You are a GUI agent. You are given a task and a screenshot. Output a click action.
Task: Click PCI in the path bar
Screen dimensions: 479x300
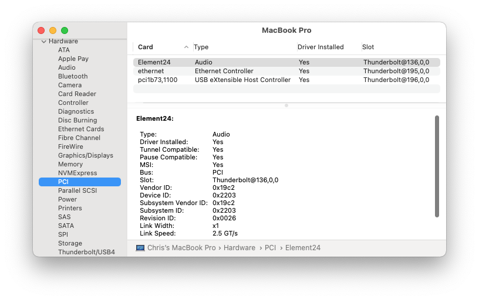click(270, 248)
